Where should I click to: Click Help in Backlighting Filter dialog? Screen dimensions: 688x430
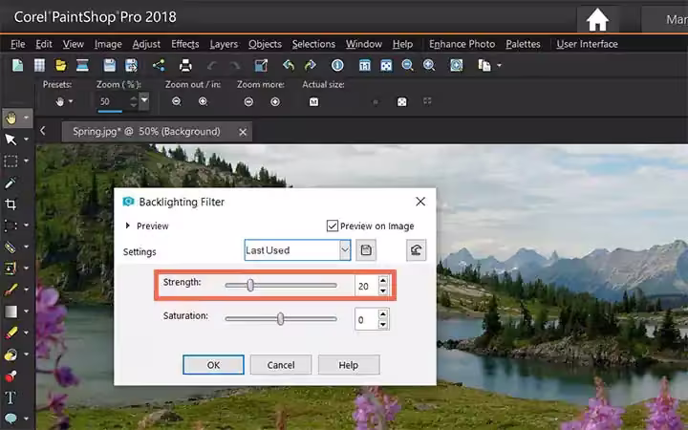349,365
